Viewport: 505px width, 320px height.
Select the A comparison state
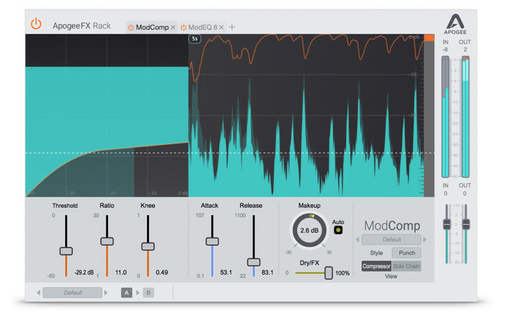tap(127, 293)
